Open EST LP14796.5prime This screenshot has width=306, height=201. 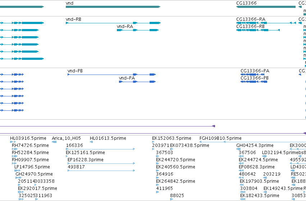[x=32, y=167]
